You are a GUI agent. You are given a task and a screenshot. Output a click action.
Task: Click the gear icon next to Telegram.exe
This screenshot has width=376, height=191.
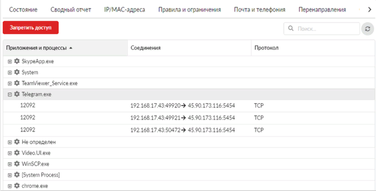click(x=17, y=94)
